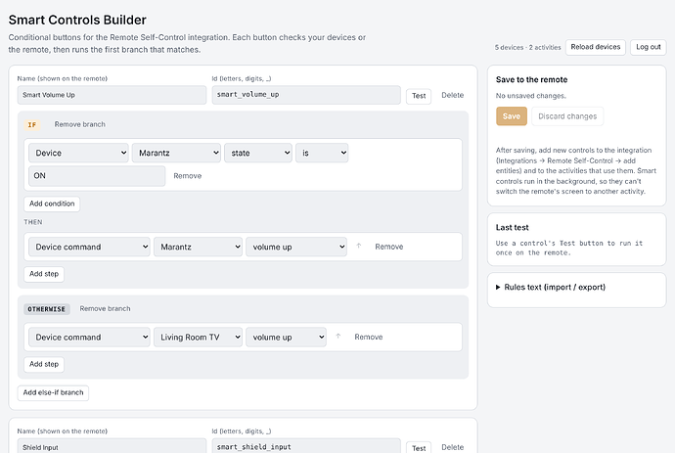The height and width of the screenshot is (453, 675).
Task: Click the OTHERWISE branch badge
Action: (x=47, y=309)
